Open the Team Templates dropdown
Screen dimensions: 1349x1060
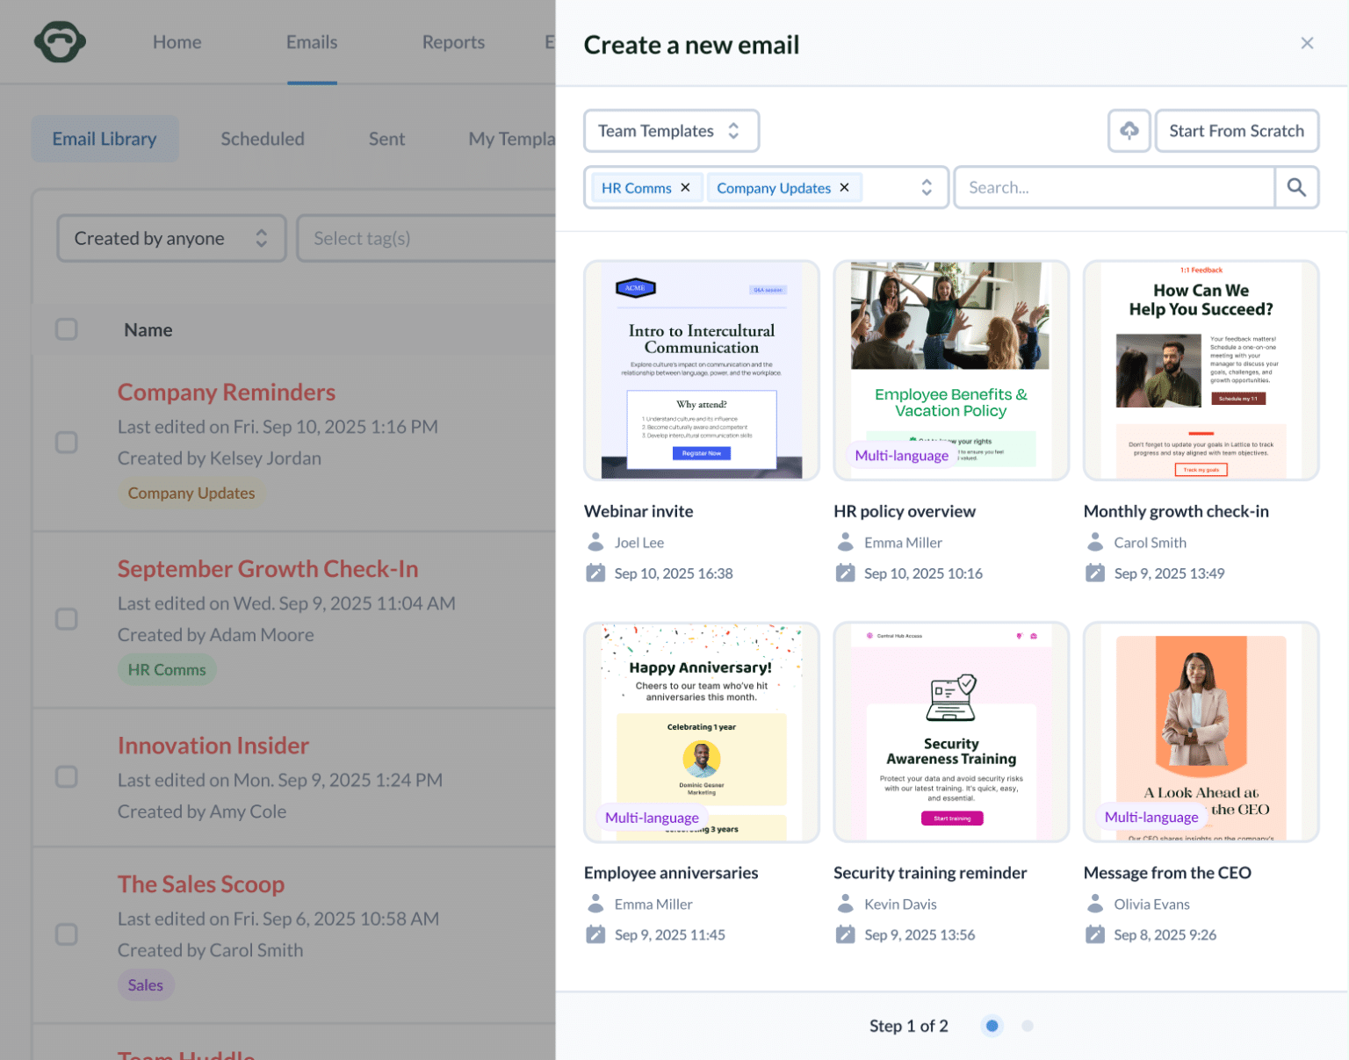pyautogui.click(x=671, y=131)
